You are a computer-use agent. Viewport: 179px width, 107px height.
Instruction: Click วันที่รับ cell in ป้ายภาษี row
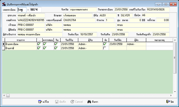tap(69, 48)
